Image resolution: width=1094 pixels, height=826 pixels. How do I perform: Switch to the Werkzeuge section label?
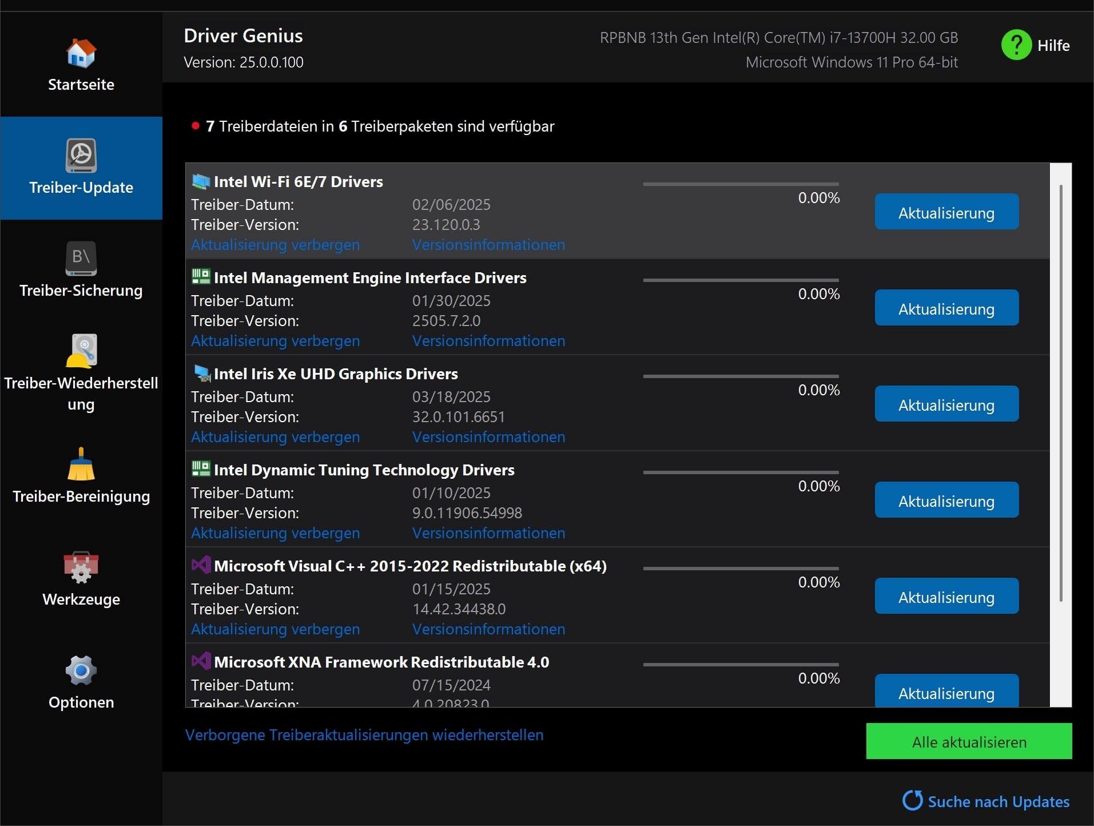tap(81, 599)
